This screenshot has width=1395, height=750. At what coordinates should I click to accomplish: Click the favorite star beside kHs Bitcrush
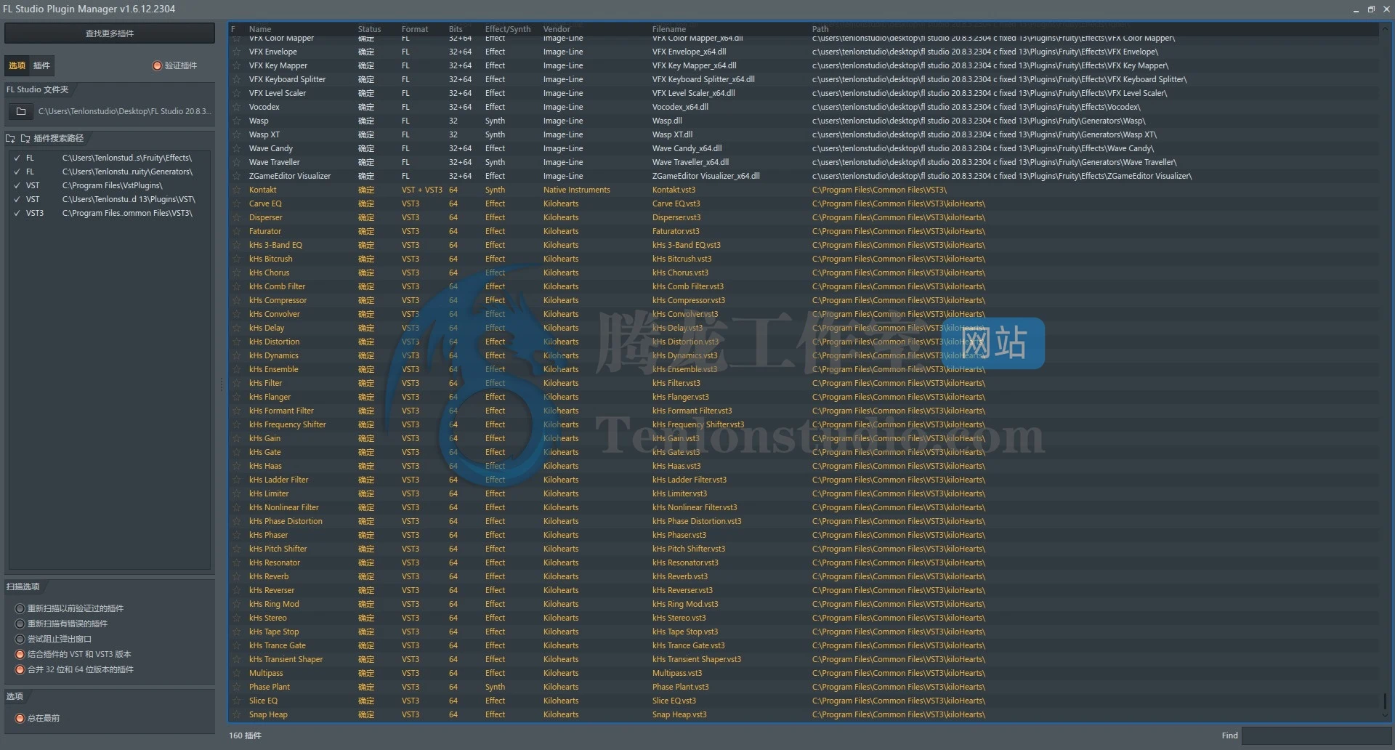coord(236,259)
